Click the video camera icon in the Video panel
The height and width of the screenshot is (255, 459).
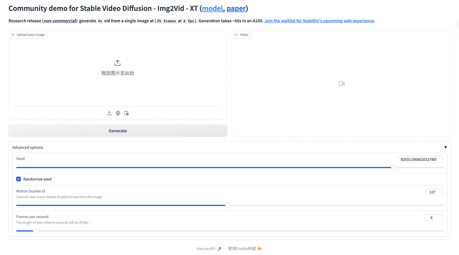point(341,83)
